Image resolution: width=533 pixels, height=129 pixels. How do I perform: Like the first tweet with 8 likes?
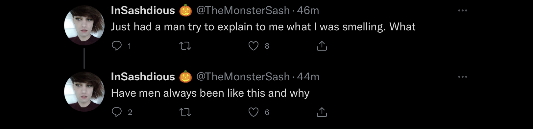coord(253,46)
